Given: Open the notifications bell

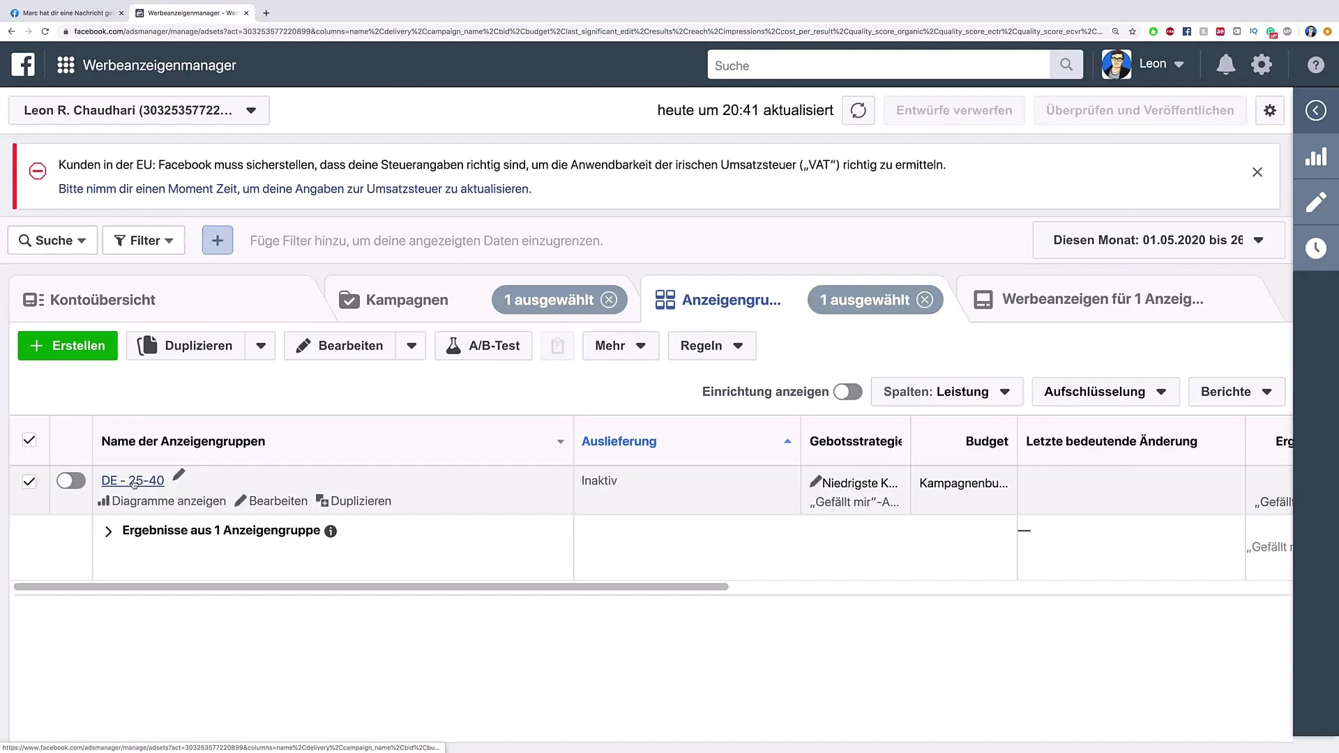Looking at the screenshot, I should point(1225,65).
